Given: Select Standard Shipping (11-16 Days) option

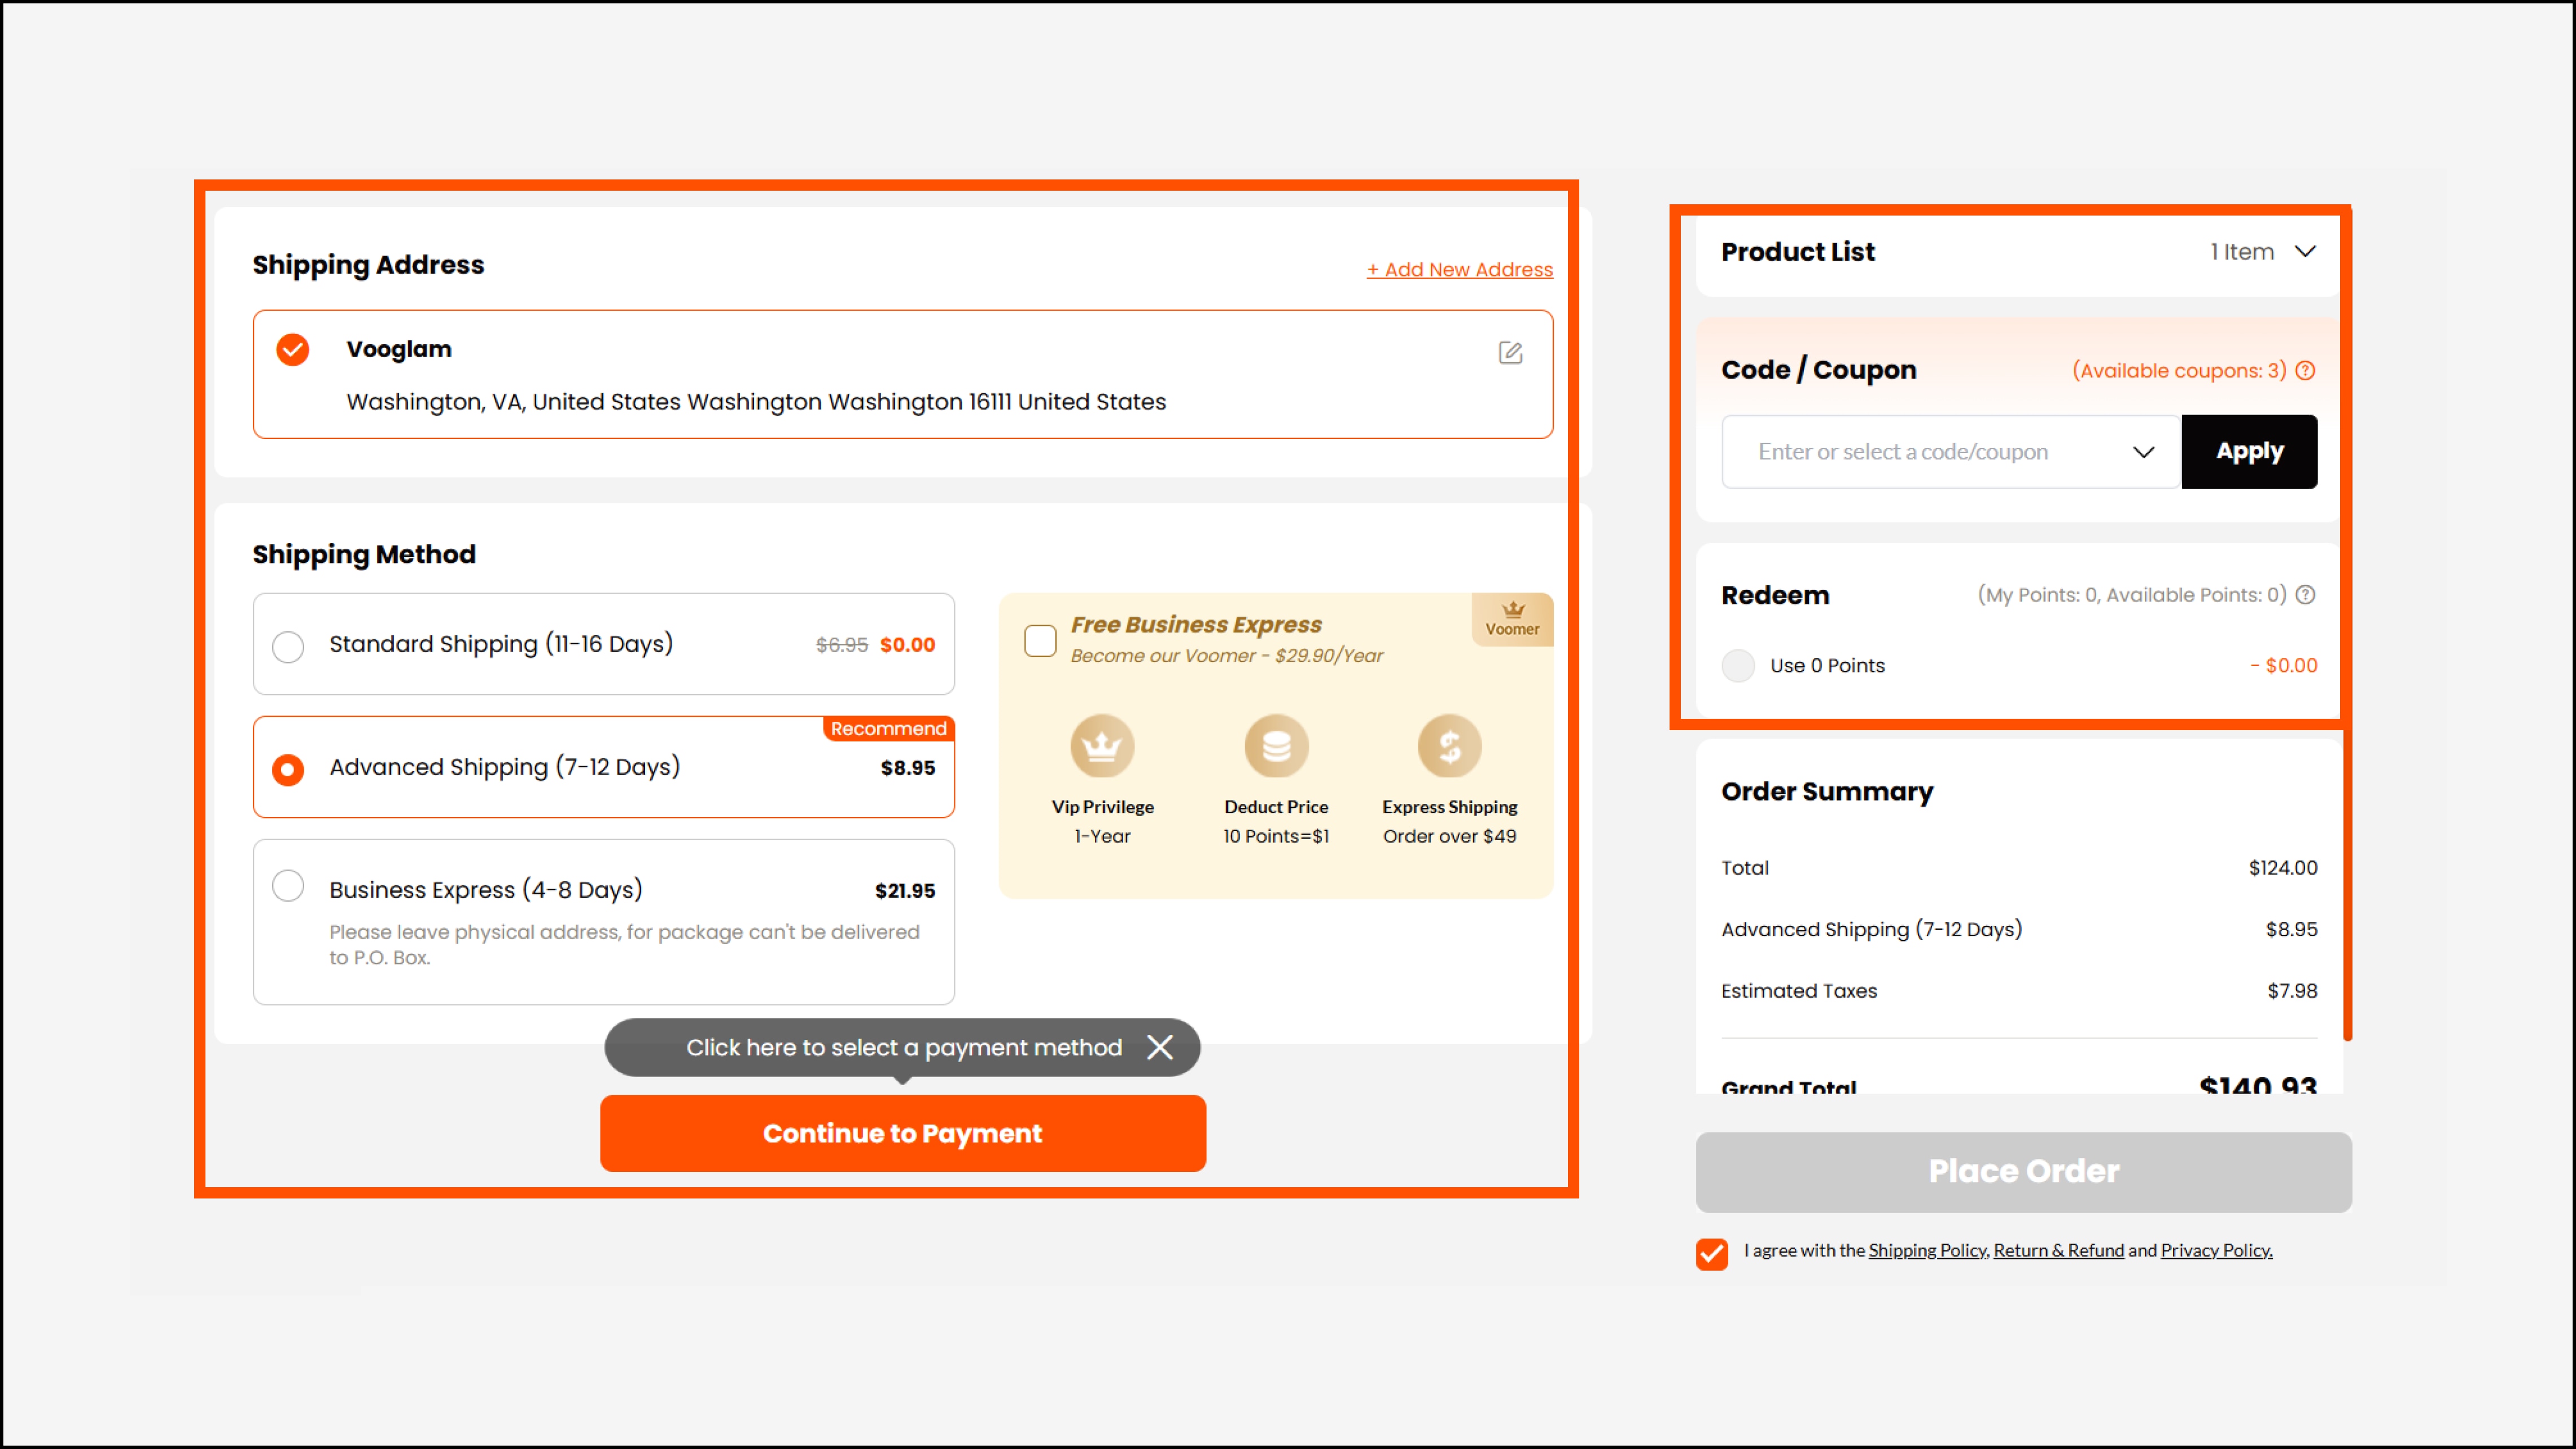Looking at the screenshot, I should click(x=288, y=646).
